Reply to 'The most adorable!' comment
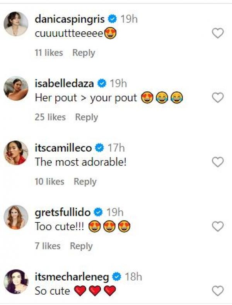Image resolution: width=232 pixels, height=305 pixels. tap(85, 181)
